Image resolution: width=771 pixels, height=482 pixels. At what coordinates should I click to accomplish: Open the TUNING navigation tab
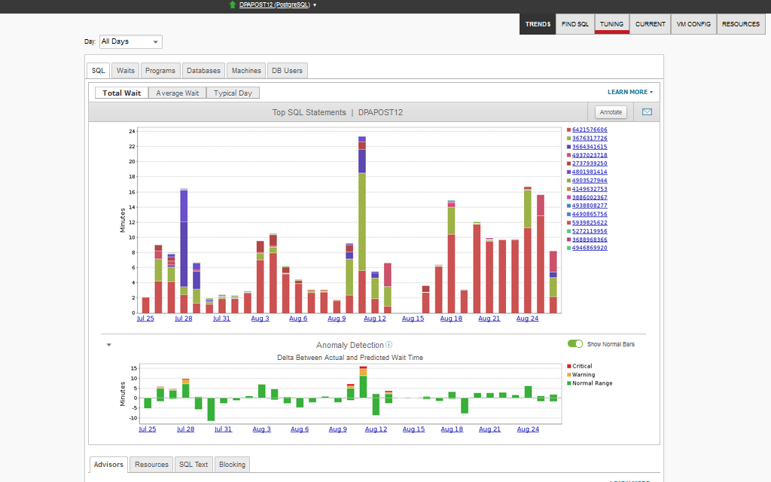point(611,24)
